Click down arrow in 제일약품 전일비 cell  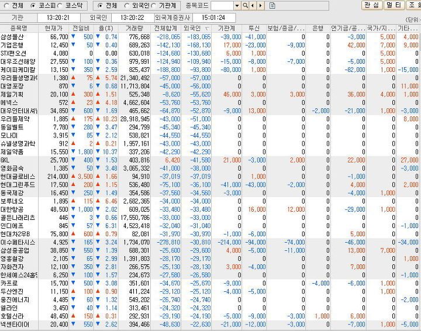coord(73,151)
